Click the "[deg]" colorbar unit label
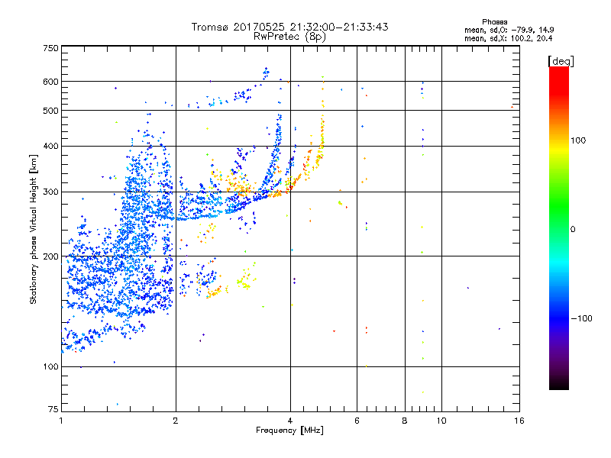The width and height of the screenshot is (611, 458). (561, 62)
